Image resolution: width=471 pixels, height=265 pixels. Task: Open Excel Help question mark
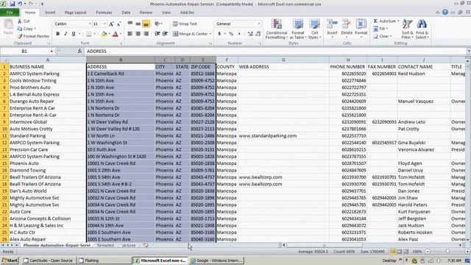(x=445, y=13)
